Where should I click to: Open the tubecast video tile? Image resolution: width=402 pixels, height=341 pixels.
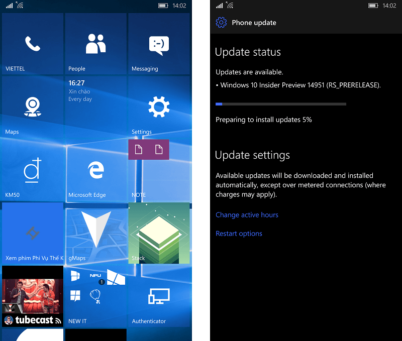click(x=33, y=296)
